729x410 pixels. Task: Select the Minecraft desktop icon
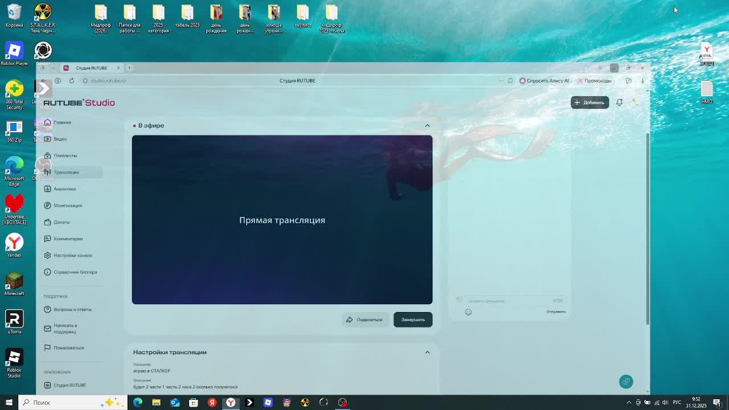pyautogui.click(x=14, y=284)
